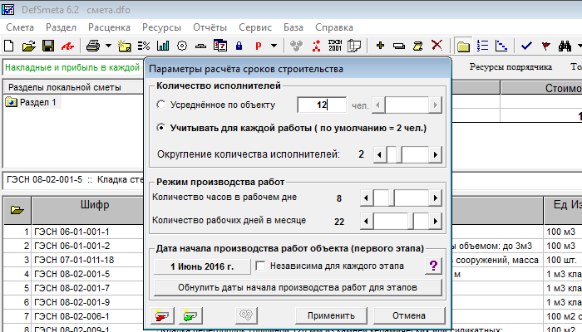582x332 pixels.
Task: Click the bar chart toolbar icon
Action: tap(164, 45)
